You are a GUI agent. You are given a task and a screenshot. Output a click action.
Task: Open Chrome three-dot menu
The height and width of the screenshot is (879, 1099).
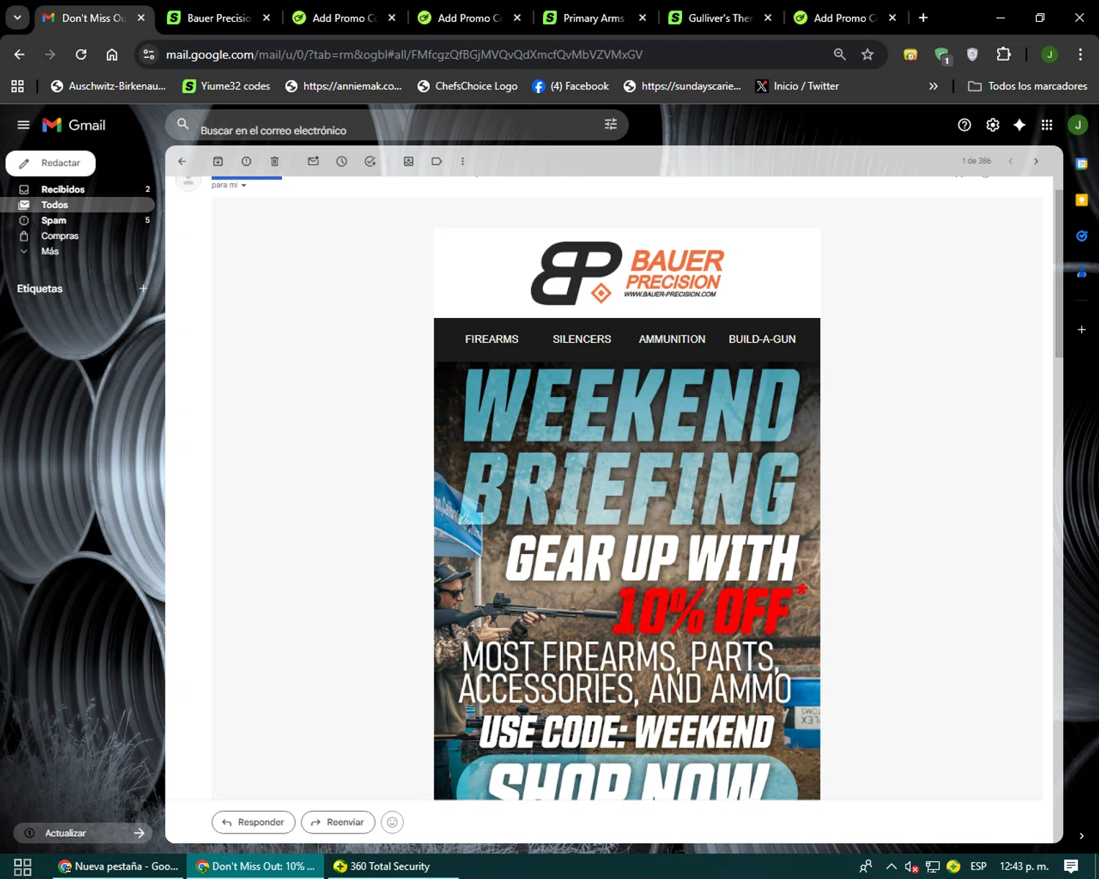click(1080, 54)
